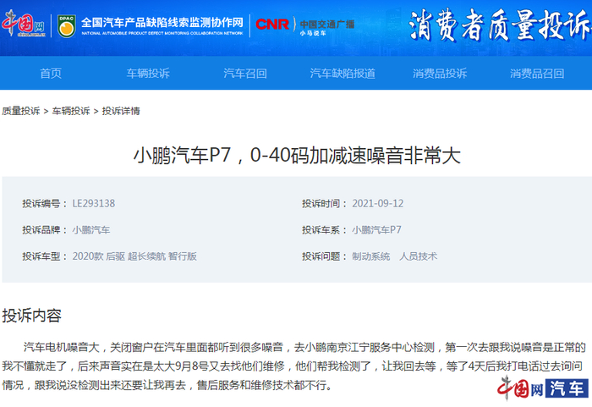Click the DPAC shield logo
The height and width of the screenshot is (407, 592).
pyautogui.click(x=67, y=25)
